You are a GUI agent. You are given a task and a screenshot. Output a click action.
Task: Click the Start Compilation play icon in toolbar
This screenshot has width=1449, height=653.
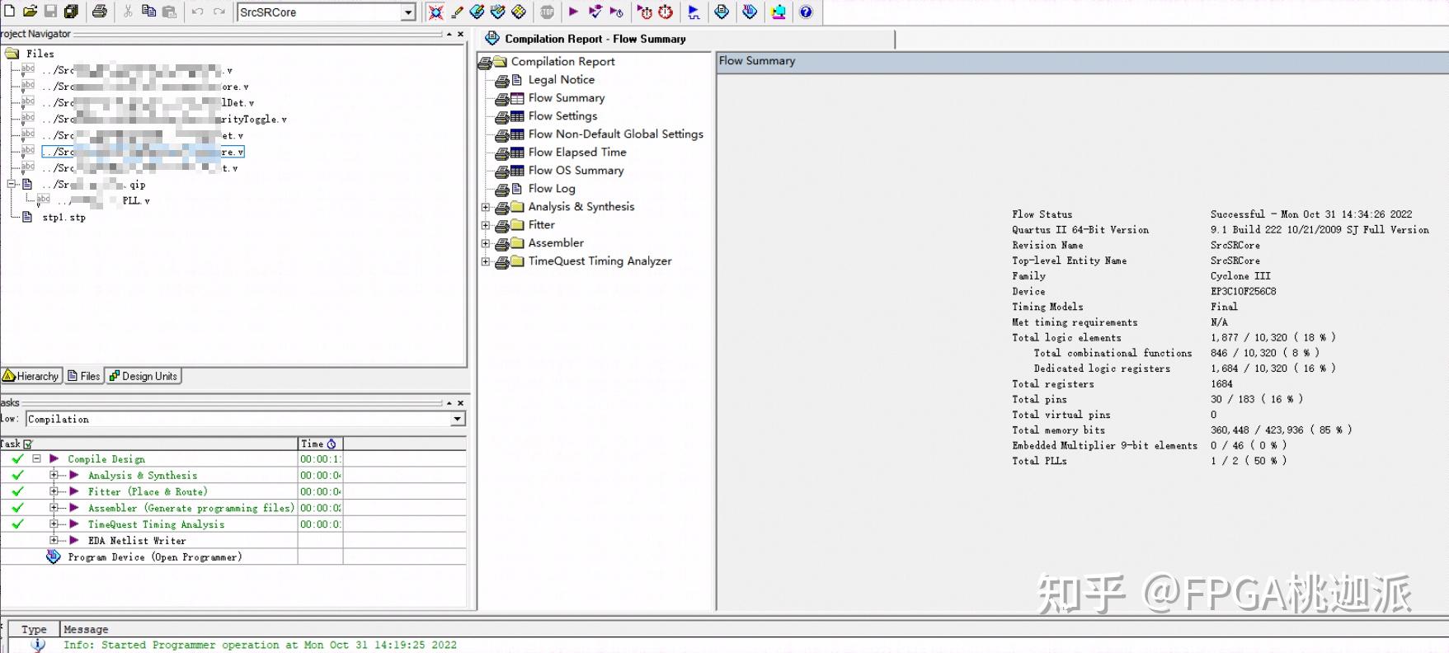(x=573, y=12)
